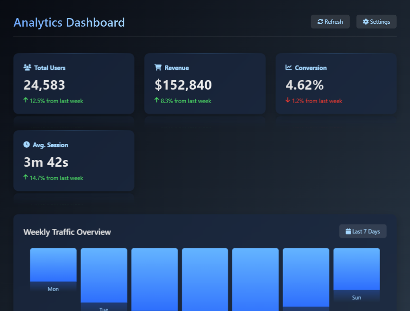This screenshot has height=311, width=410.
Task: Click the green up arrow under Avg. Session
Action: (x=26, y=177)
